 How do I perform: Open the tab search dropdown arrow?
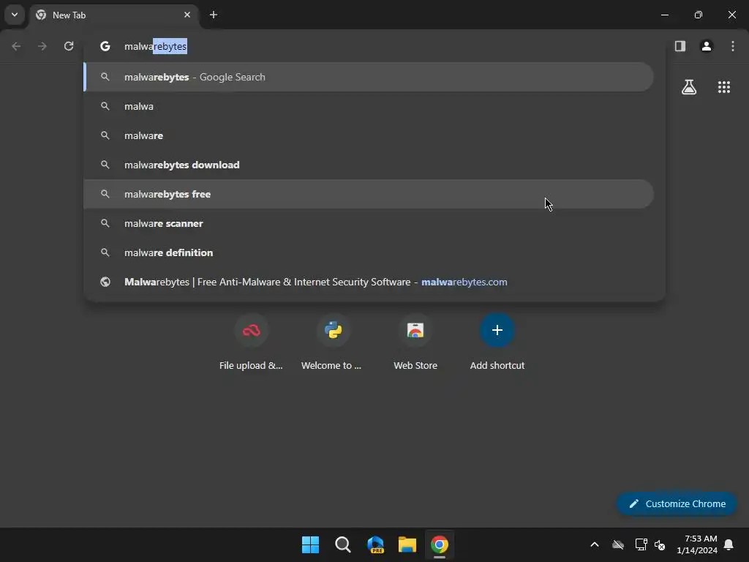pyautogui.click(x=15, y=15)
